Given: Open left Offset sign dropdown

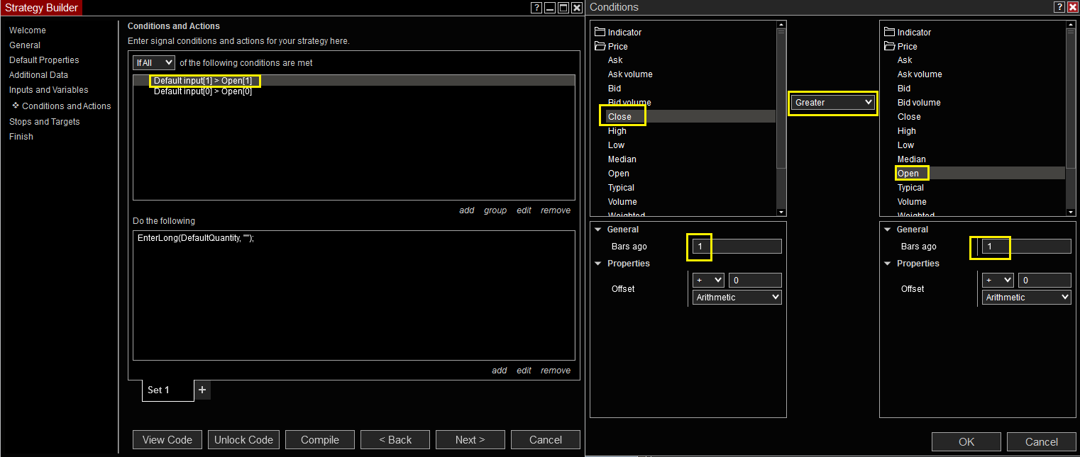Looking at the screenshot, I should 708,281.
